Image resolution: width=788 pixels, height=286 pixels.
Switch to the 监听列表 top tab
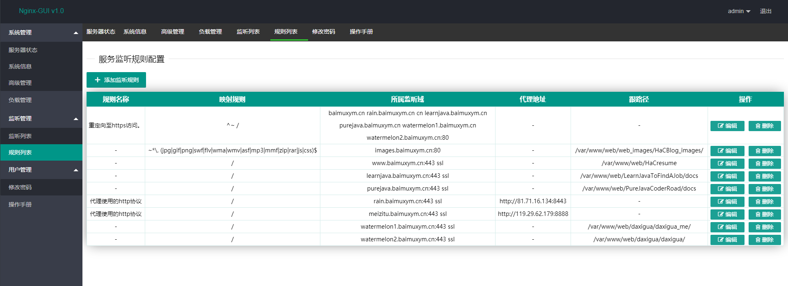tap(248, 32)
